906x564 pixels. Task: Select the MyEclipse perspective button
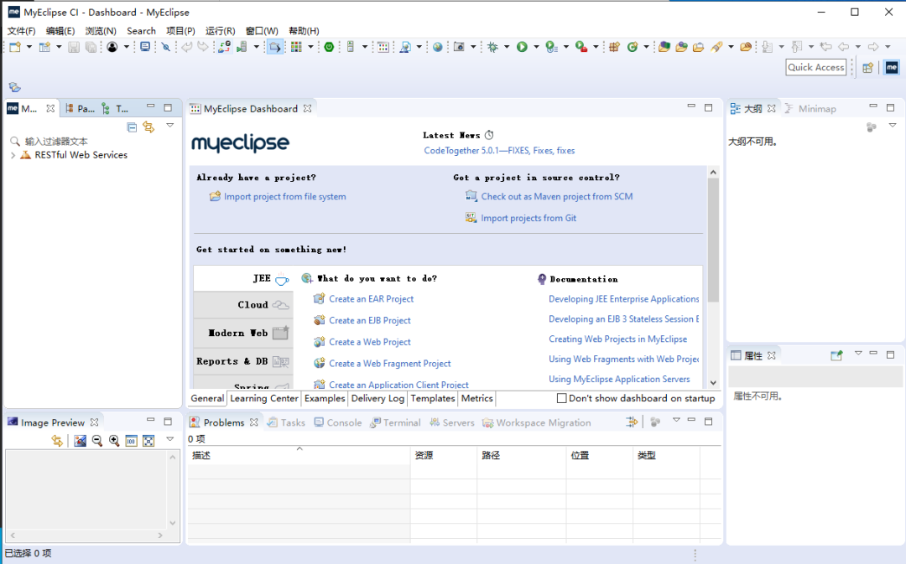892,68
